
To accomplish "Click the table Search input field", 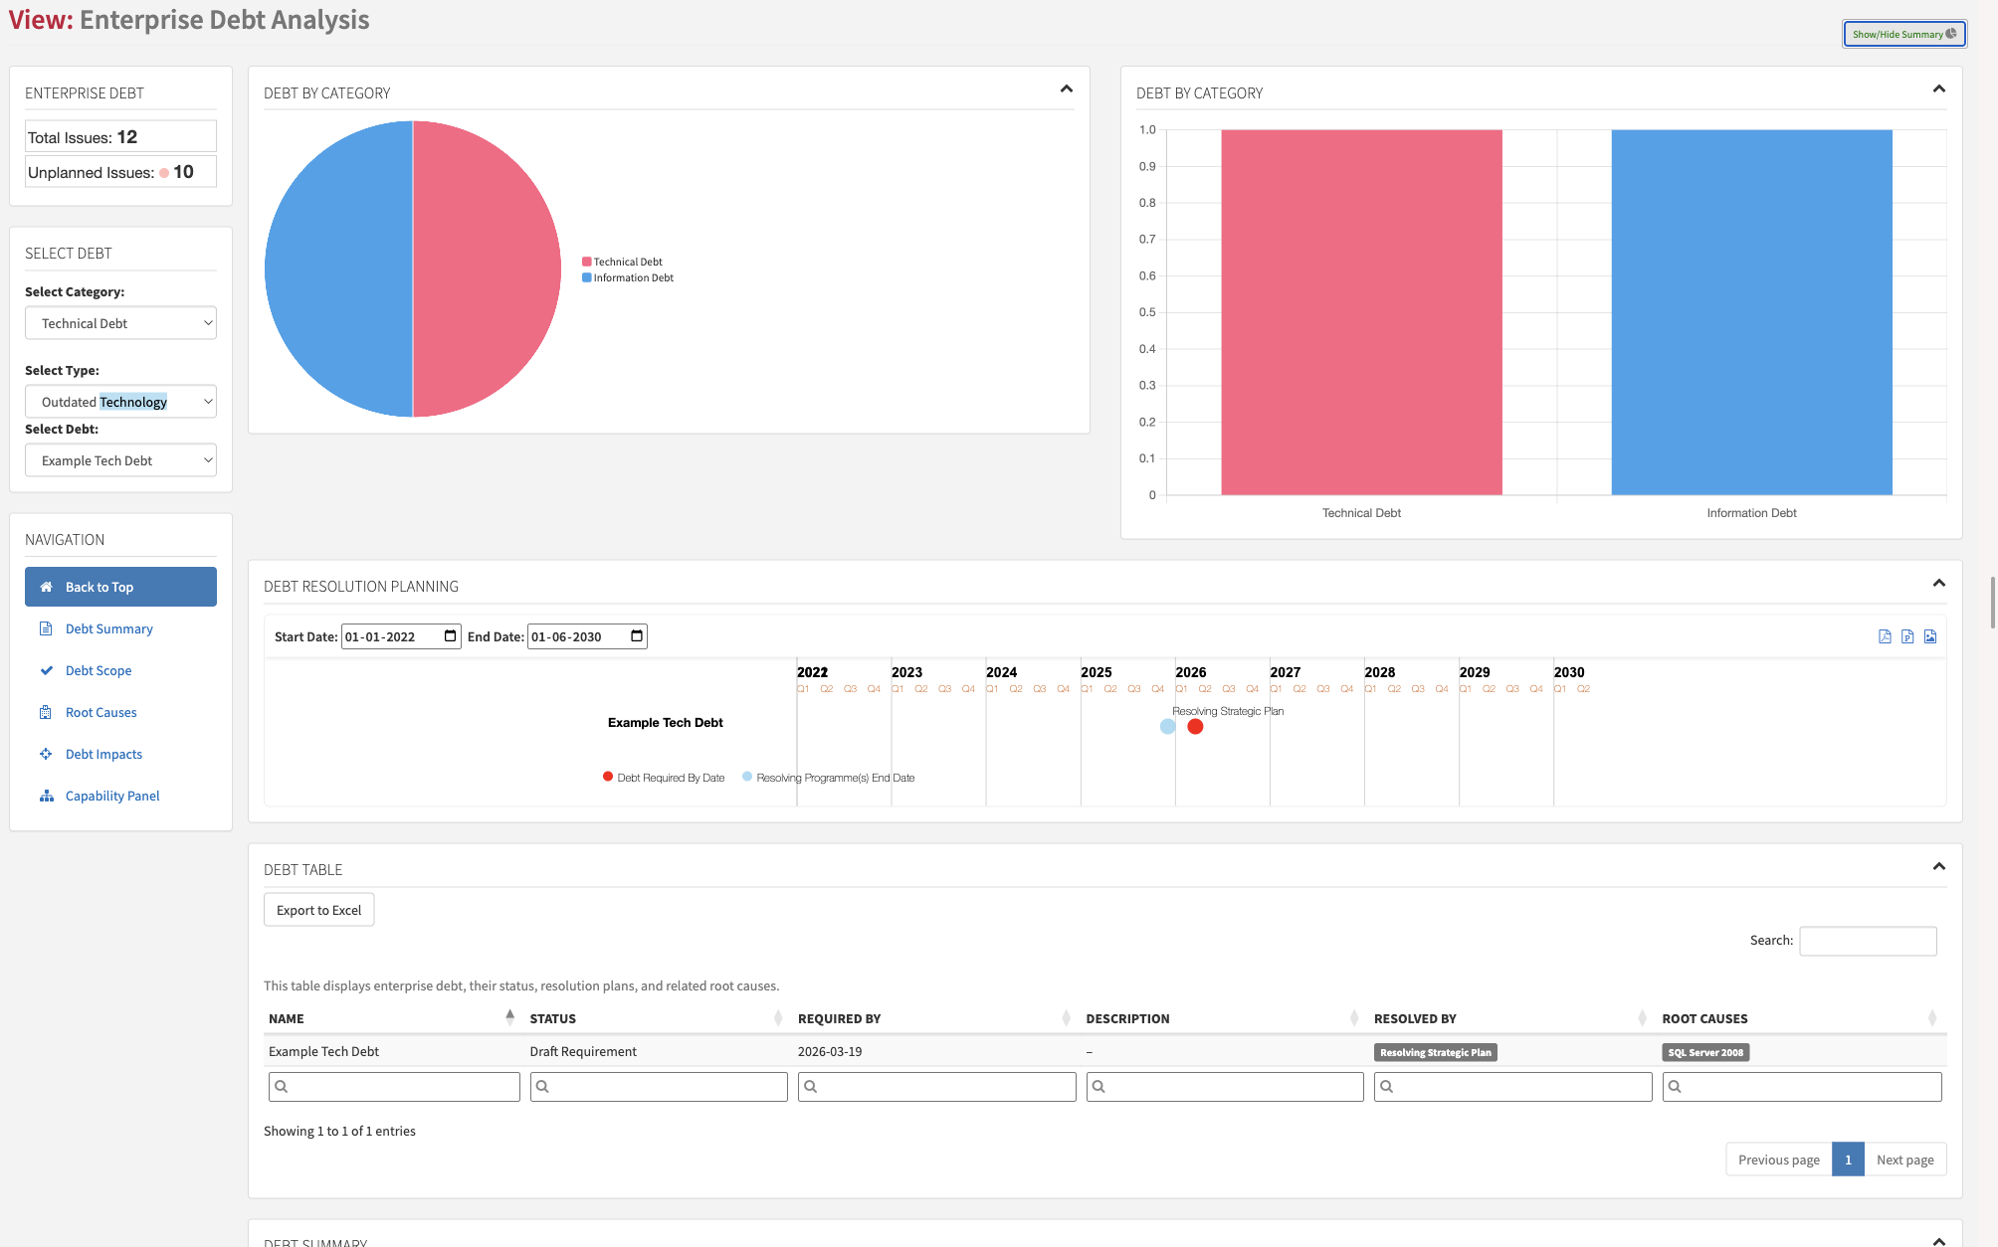I will [x=1868, y=941].
